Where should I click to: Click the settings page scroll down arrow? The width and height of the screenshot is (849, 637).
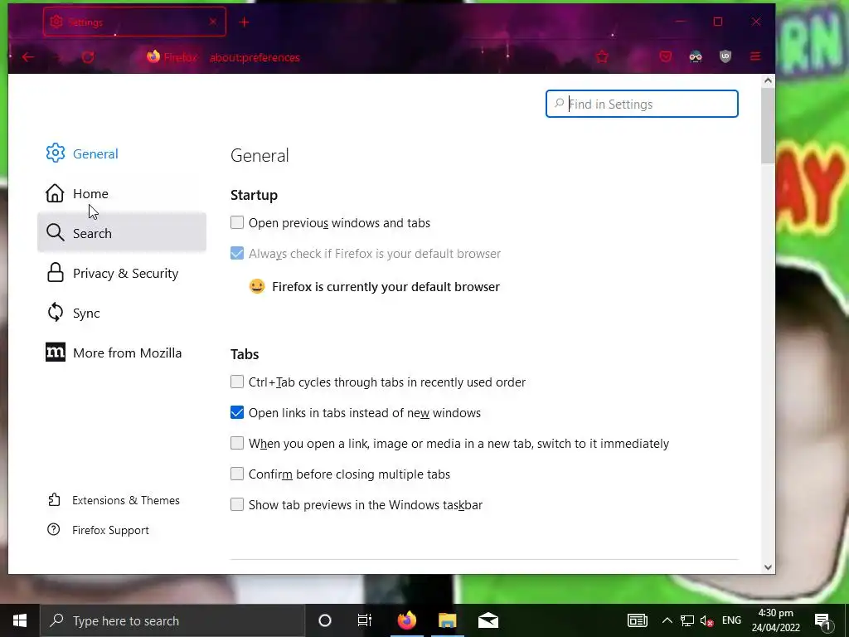768,567
